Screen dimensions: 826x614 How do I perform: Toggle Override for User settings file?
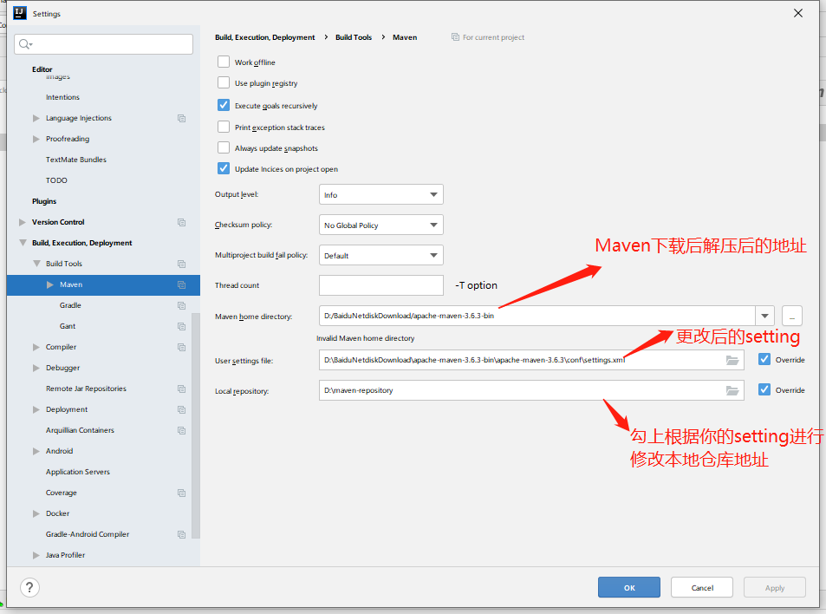pyautogui.click(x=764, y=359)
